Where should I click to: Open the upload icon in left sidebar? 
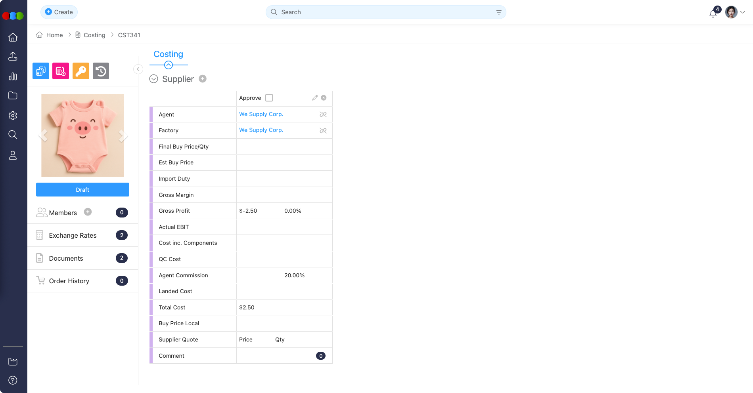tap(13, 56)
